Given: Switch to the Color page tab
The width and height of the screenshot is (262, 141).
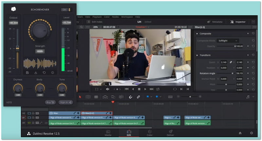Looking at the screenshot, I should pos(150,133).
